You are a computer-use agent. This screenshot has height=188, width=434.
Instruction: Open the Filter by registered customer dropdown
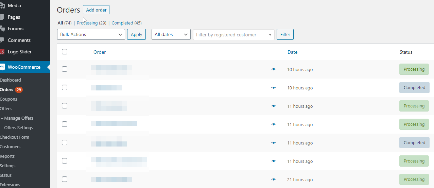click(233, 35)
